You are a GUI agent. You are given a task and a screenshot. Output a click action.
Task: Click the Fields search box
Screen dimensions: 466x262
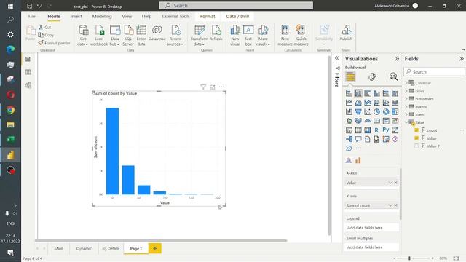click(x=434, y=71)
